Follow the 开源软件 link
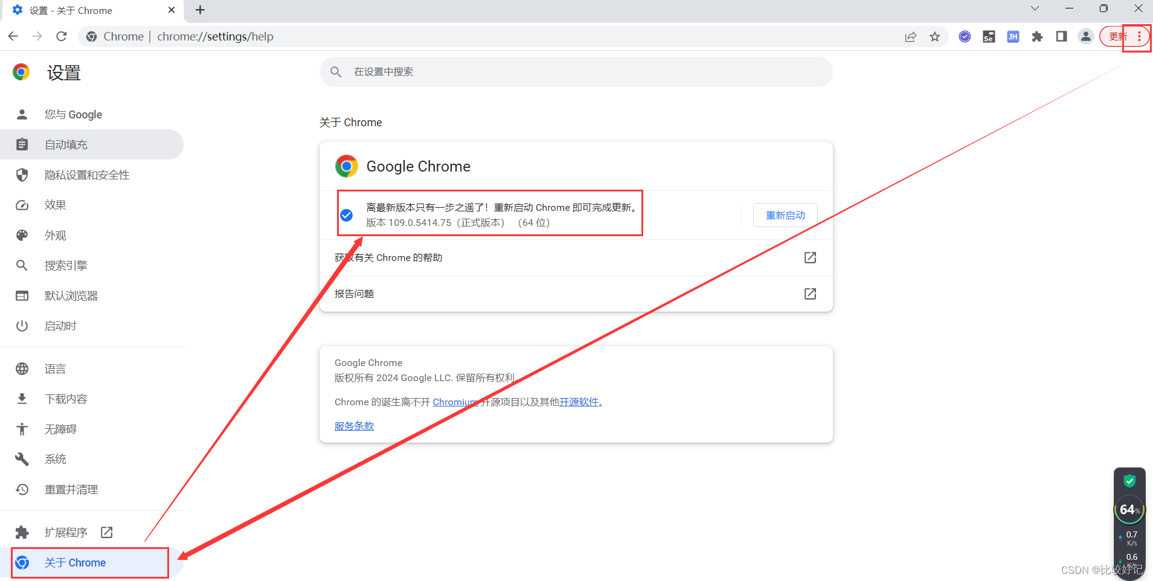 [579, 402]
